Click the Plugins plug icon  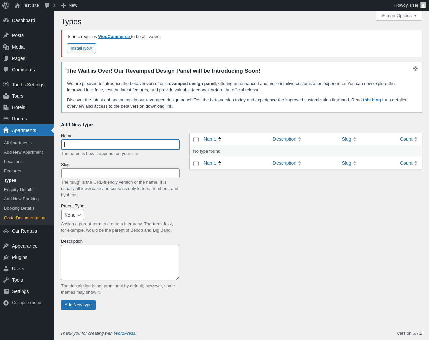[6, 257]
